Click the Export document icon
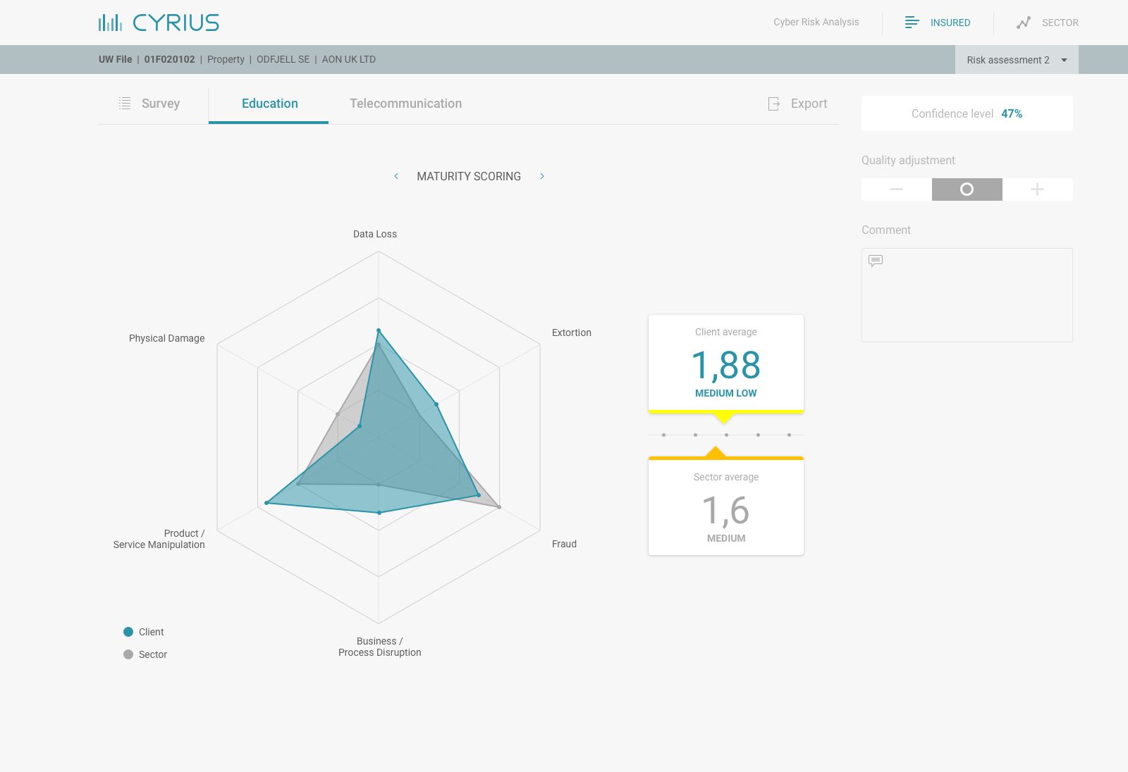This screenshot has width=1128, height=772. (774, 104)
